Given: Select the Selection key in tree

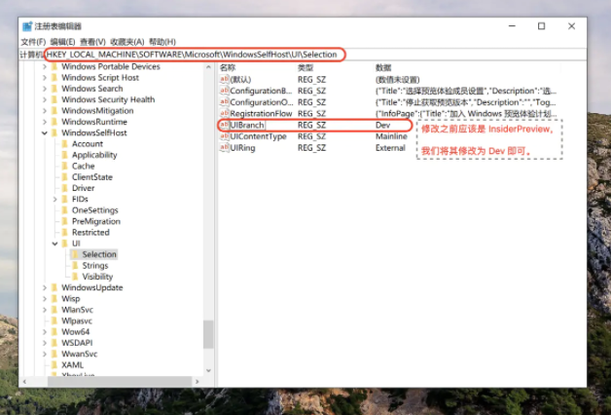Looking at the screenshot, I should pyautogui.click(x=99, y=254).
